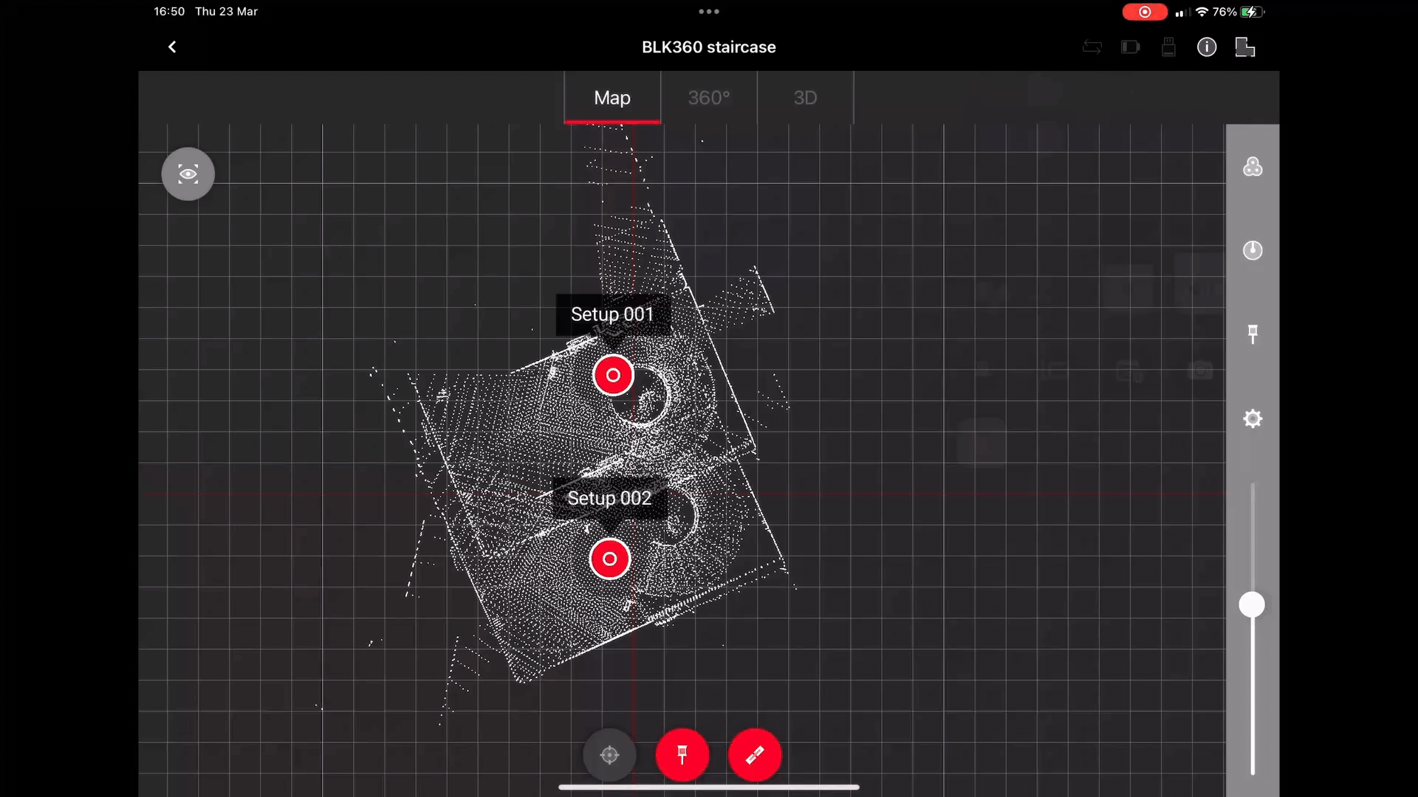
Task: Switch to the 3D tab
Action: (x=805, y=97)
